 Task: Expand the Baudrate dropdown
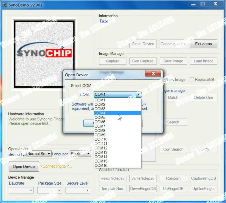tap(21, 190)
